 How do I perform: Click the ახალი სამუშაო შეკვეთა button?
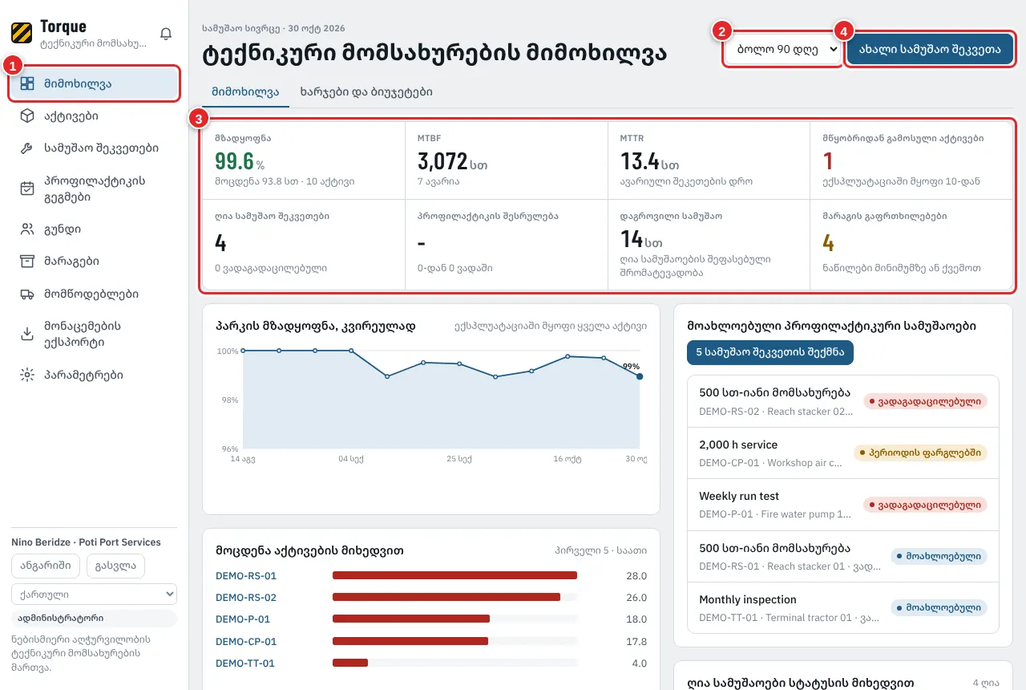click(930, 49)
